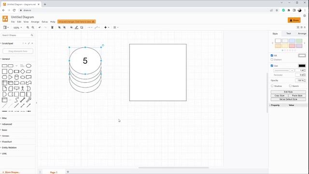
Task: Select the actor stick figure shape
Action: [x=23, y=88]
